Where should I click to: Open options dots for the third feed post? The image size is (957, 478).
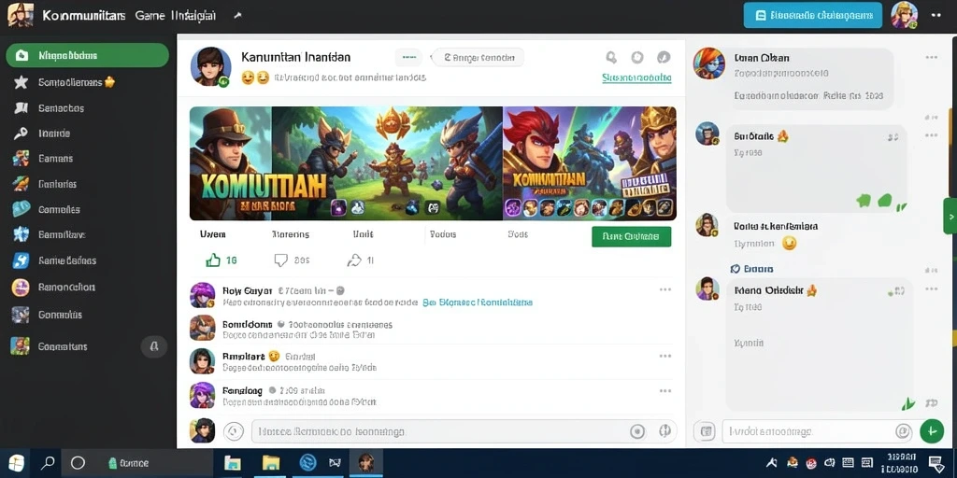coord(665,356)
